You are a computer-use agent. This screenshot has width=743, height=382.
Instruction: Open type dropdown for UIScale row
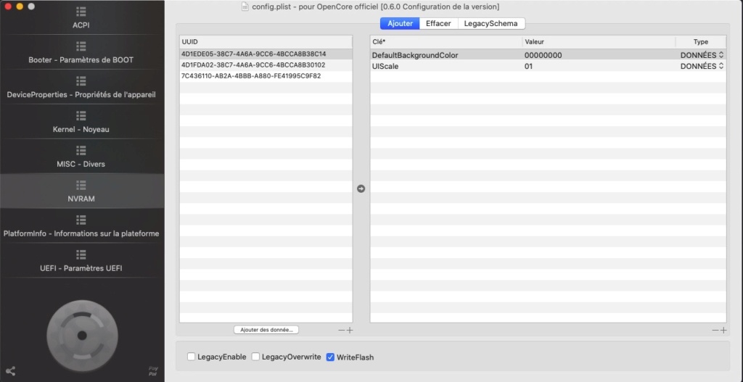coord(702,66)
